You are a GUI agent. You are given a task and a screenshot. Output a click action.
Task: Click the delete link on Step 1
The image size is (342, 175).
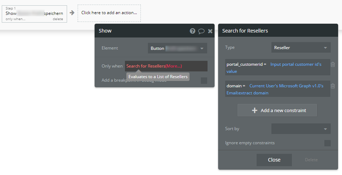coord(58,19)
